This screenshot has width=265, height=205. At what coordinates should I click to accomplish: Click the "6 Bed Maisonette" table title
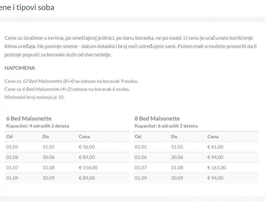pyautogui.click(x=29, y=118)
